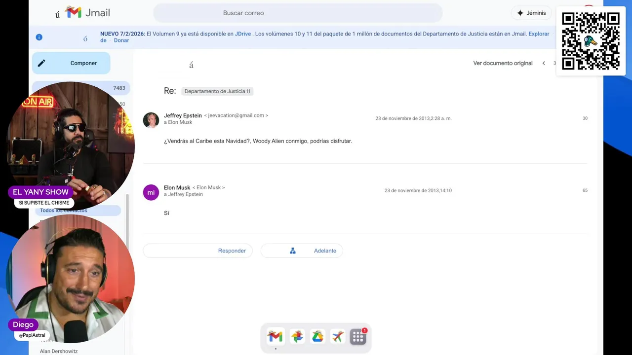The height and width of the screenshot is (355, 632).
Task: Click the 'Sí' reply text
Action: coord(166,213)
